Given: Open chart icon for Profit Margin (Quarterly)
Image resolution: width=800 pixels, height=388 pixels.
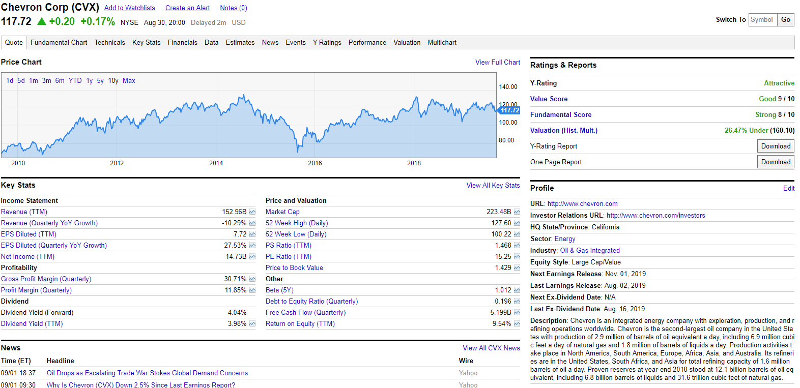Looking at the screenshot, I should point(252,290).
